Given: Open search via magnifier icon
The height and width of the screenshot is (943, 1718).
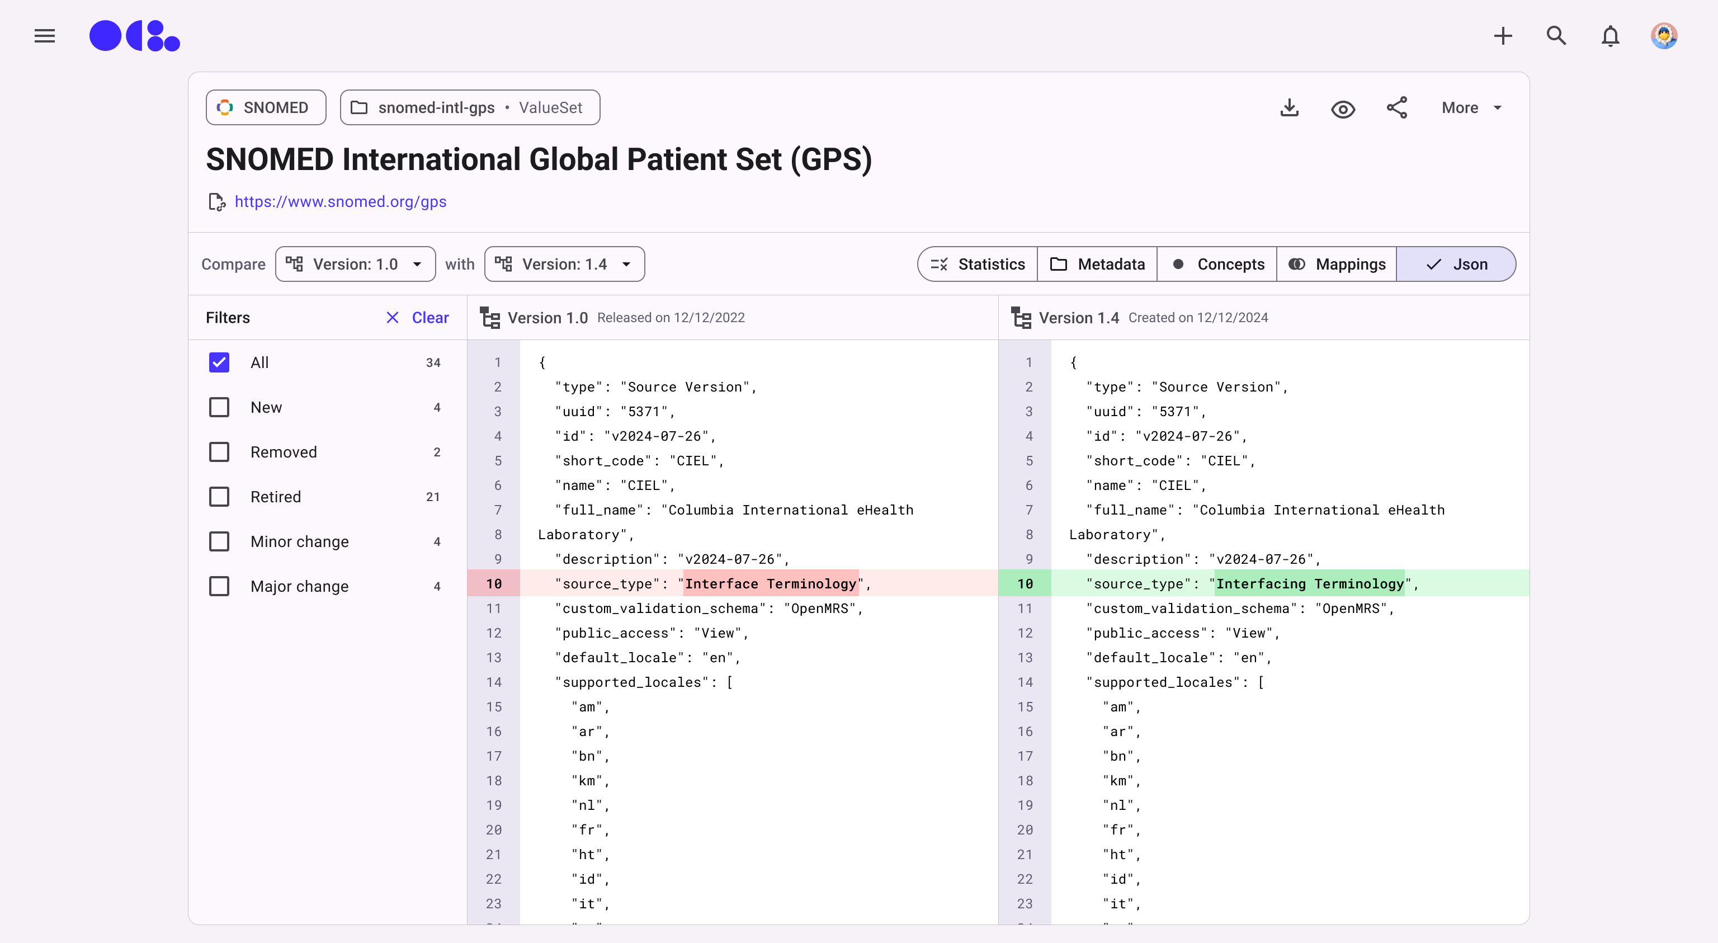Looking at the screenshot, I should pos(1556,36).
